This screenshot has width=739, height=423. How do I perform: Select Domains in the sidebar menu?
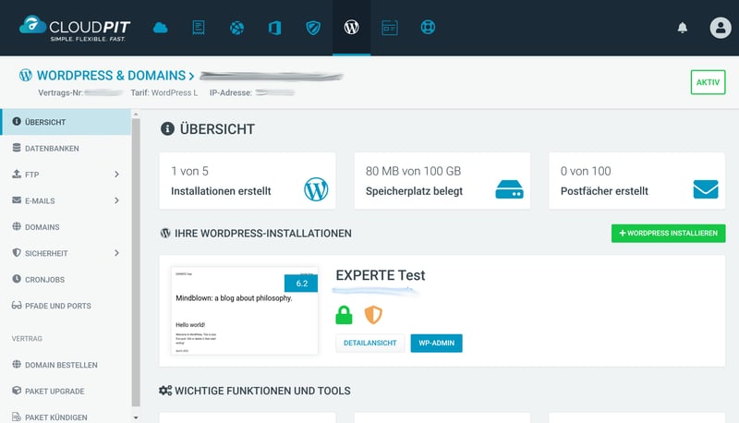pos(42,226)
